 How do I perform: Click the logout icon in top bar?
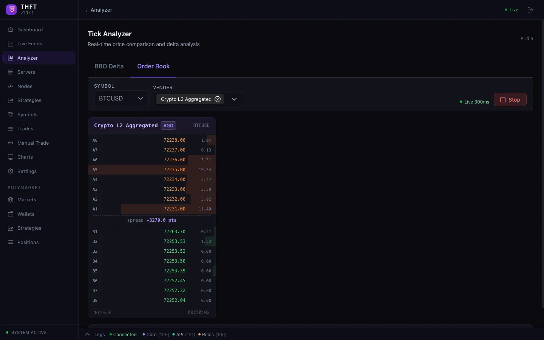coord(530,10)
